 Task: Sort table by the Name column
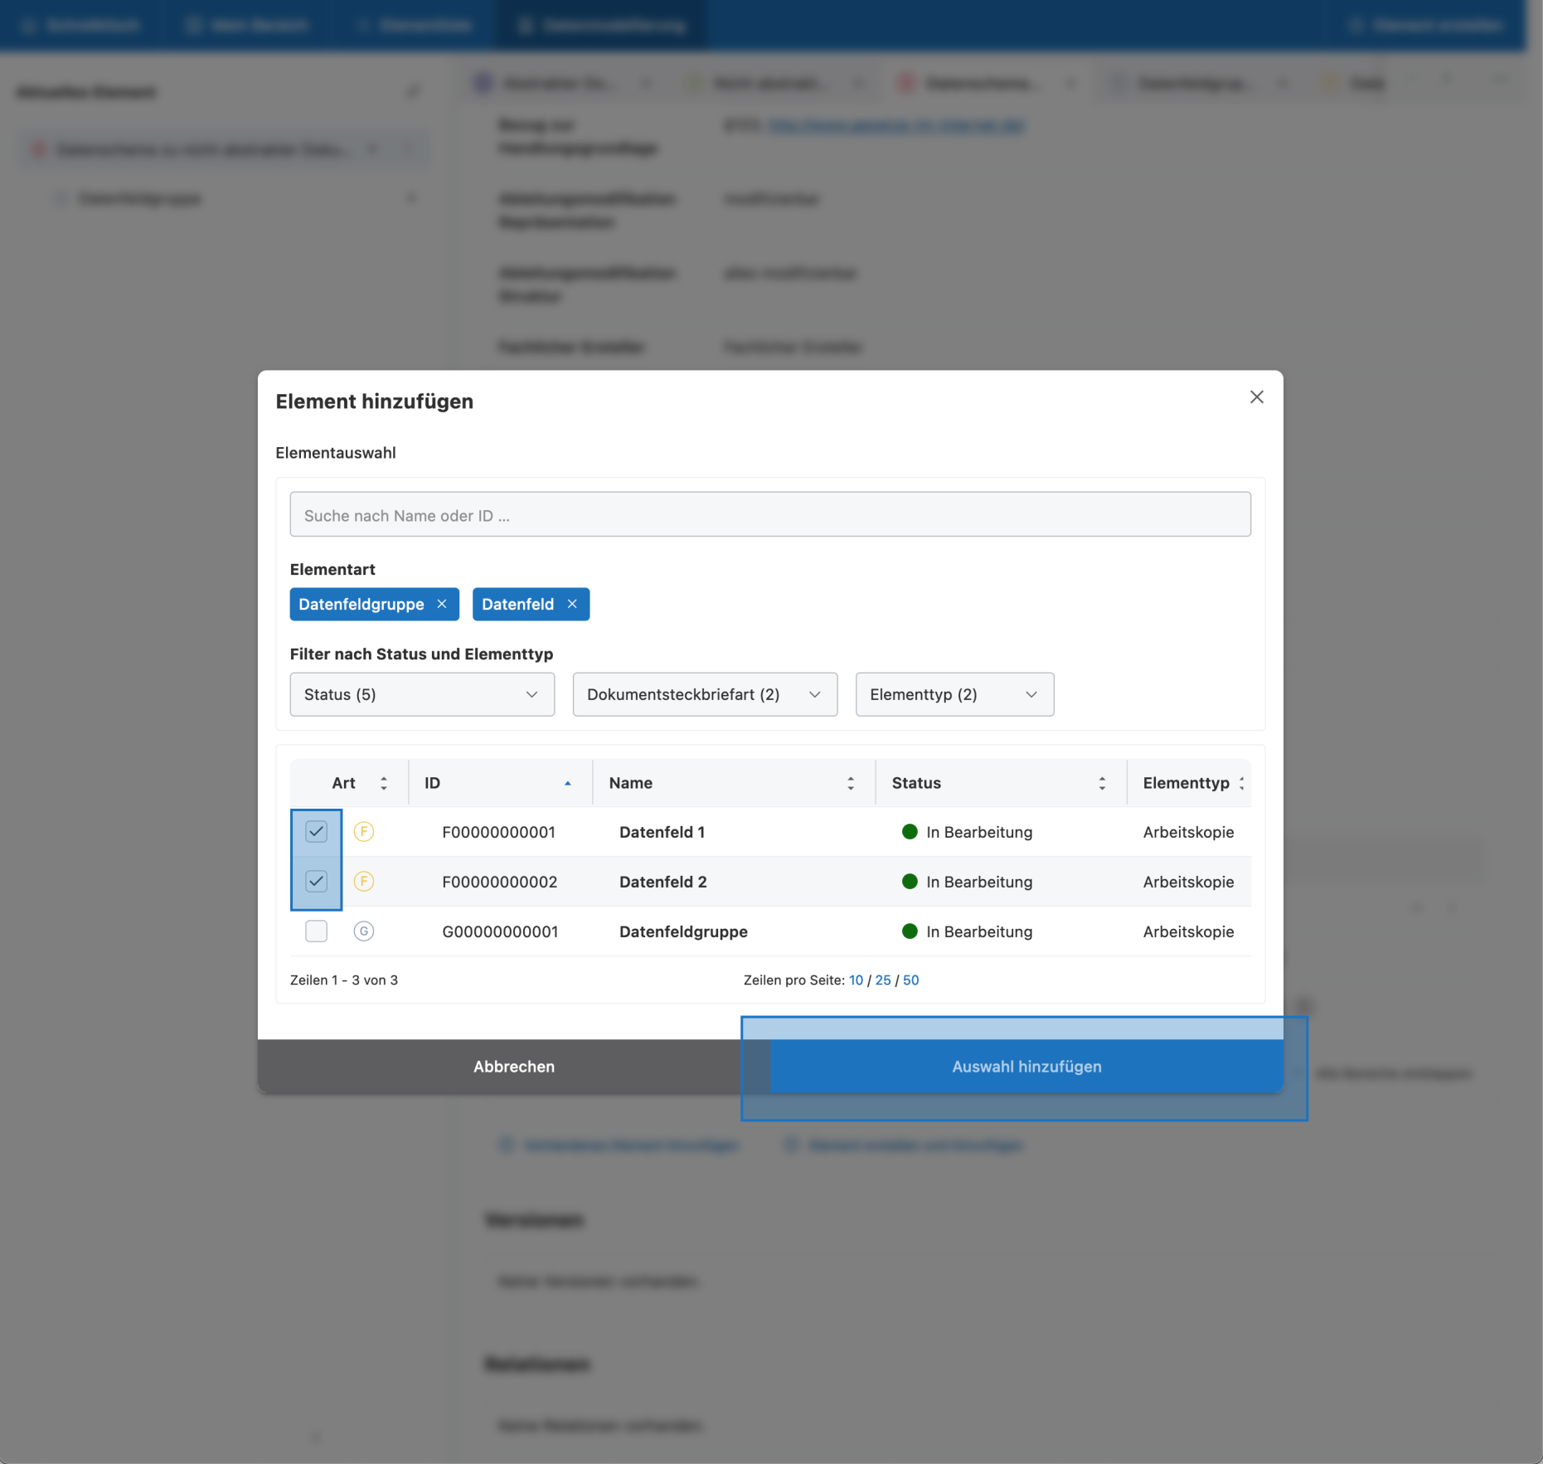[850, 783]
